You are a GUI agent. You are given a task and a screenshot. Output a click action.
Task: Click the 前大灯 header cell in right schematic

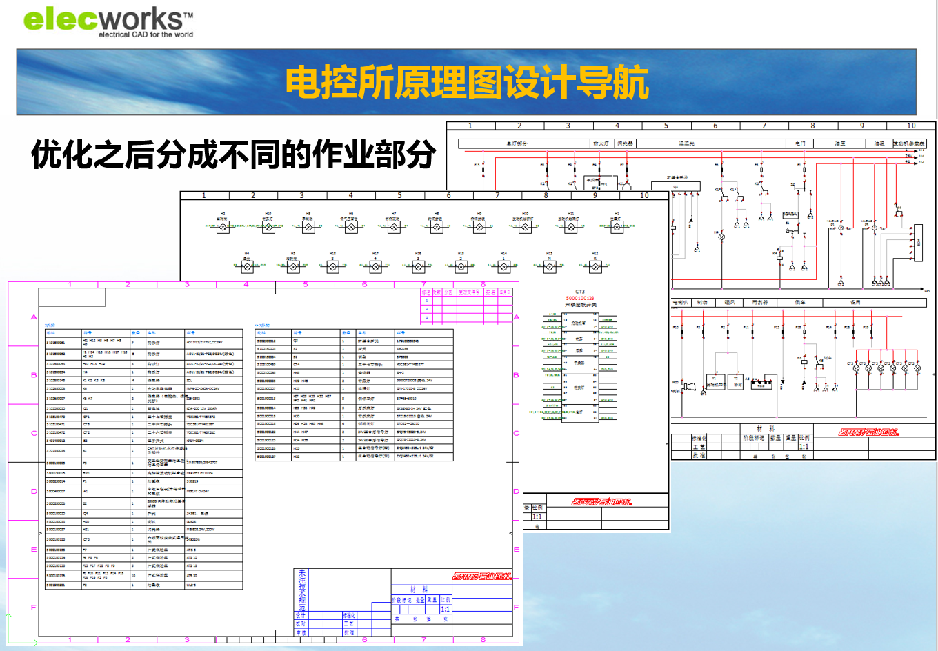(601, 143)
